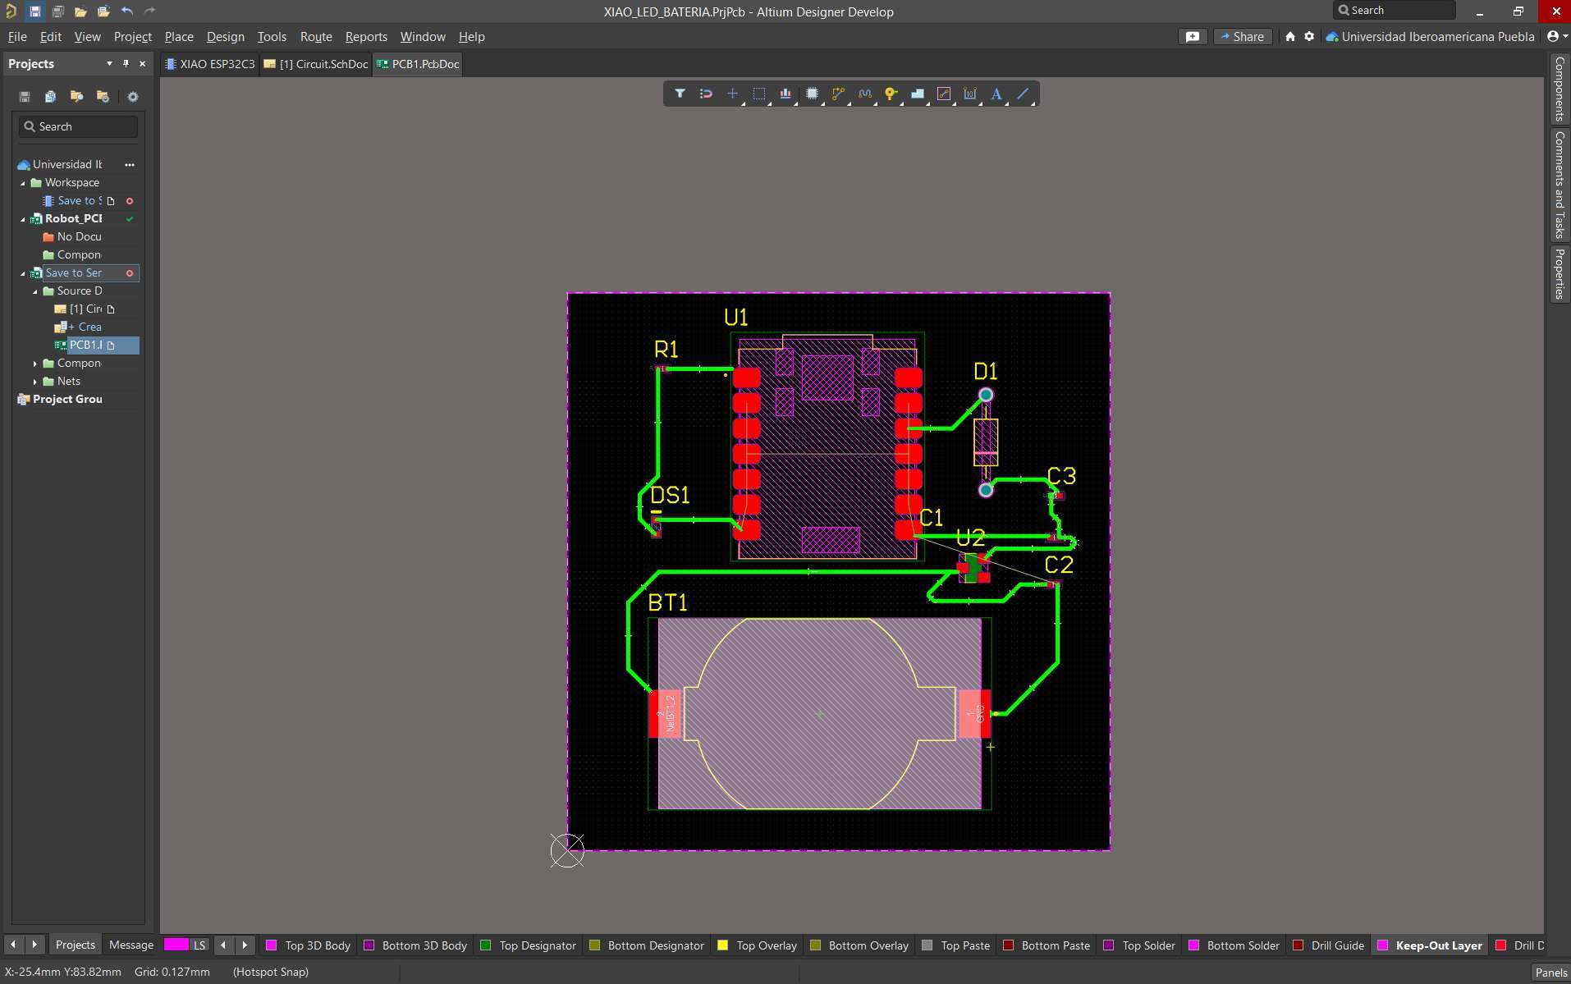
Task: Switch to the Circuit.SchDoc tab
Action: coord(315,63)
